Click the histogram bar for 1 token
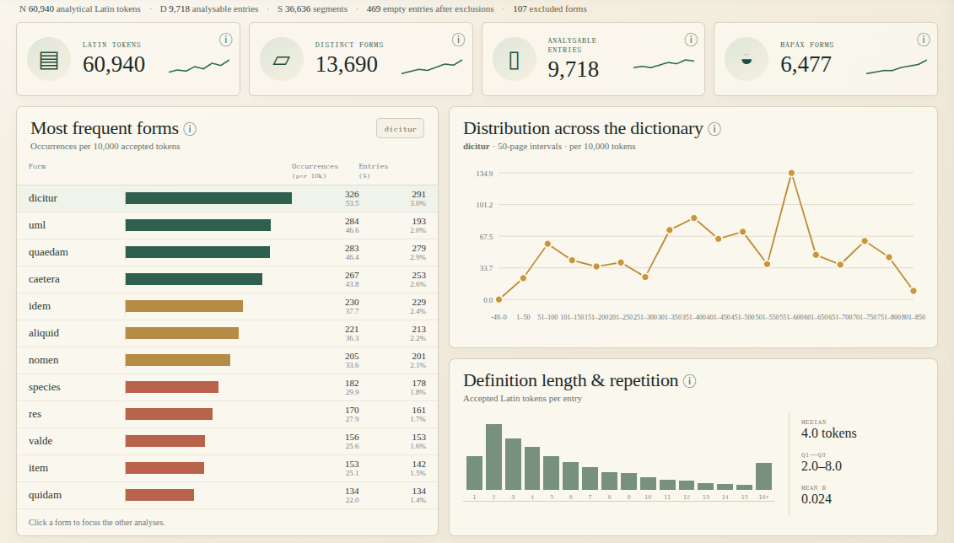Screen dimensions: 954x543 pos(475,473)
